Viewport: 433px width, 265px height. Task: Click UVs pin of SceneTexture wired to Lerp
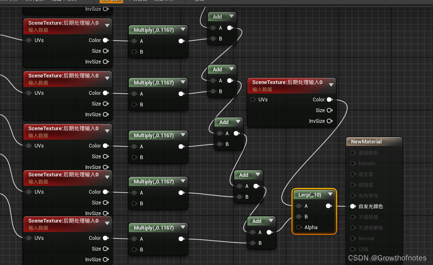click(x=253, y=100)
